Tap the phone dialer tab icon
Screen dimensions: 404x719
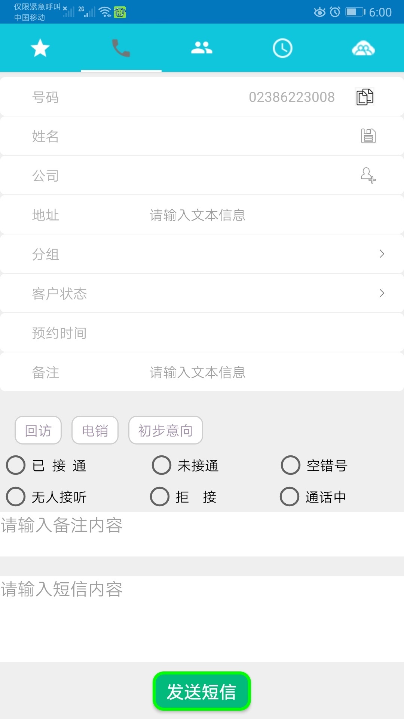(121, 48)
